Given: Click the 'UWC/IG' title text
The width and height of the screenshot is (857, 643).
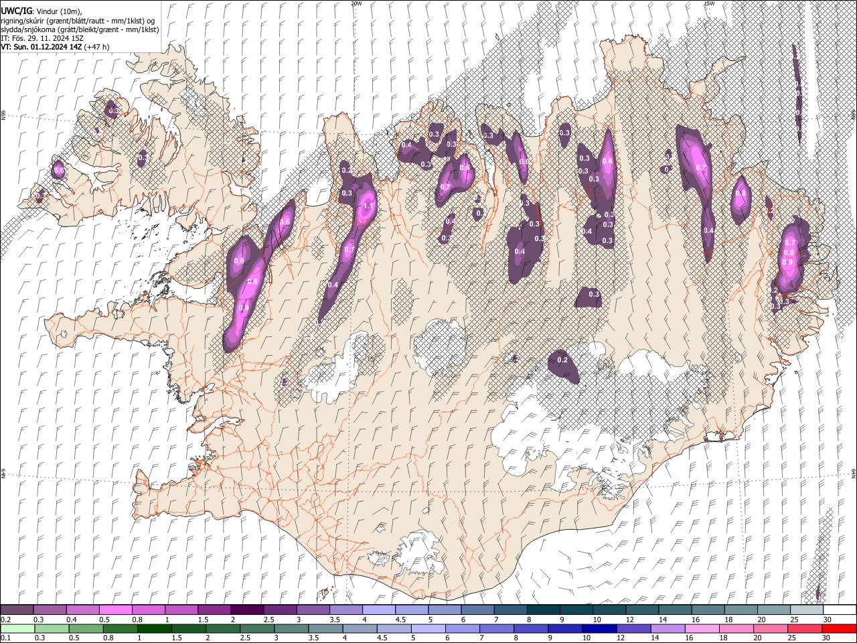Looking at the screenshot, I should [15, 10].
